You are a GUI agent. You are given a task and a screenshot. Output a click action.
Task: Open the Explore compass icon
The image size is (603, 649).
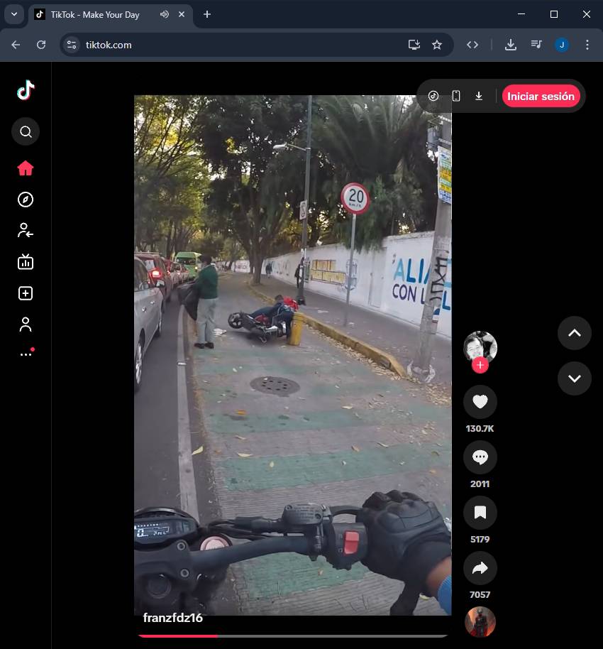pyautogui.click(x=26, y=200)
